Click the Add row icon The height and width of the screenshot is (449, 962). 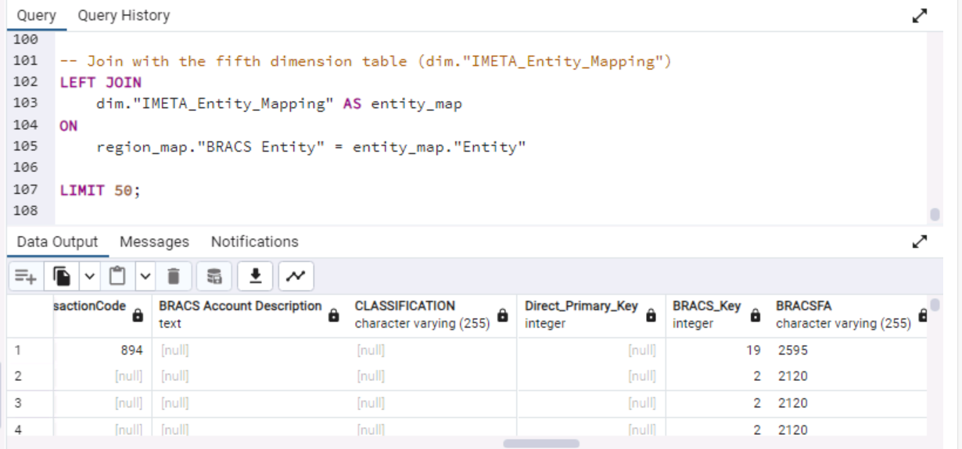pos(26,275)
